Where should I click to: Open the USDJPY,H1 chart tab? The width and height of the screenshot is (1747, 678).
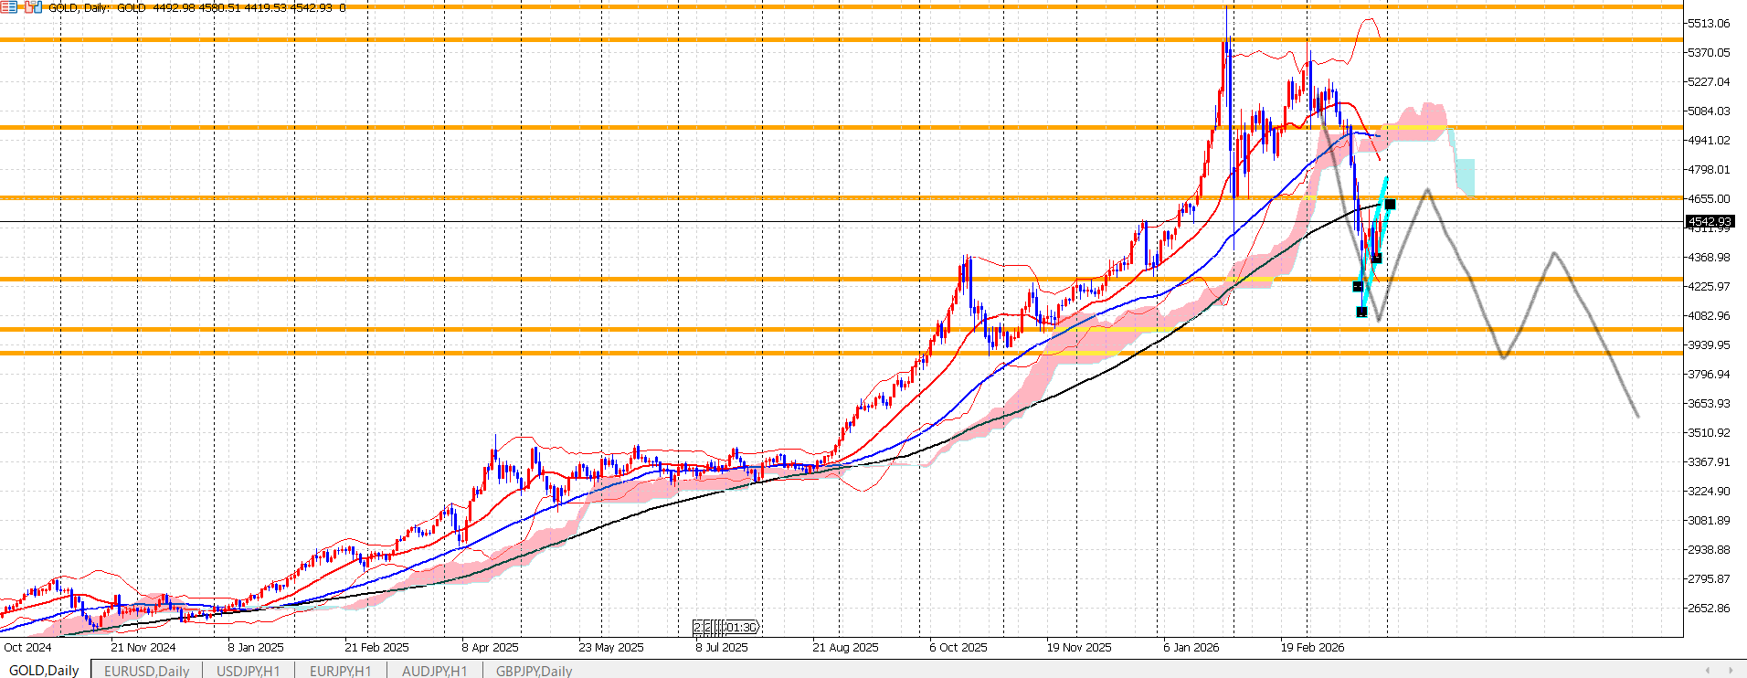click(x=248, y=671)
